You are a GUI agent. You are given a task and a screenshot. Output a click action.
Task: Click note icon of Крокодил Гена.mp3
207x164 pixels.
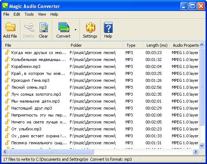(x=7, y=80)
